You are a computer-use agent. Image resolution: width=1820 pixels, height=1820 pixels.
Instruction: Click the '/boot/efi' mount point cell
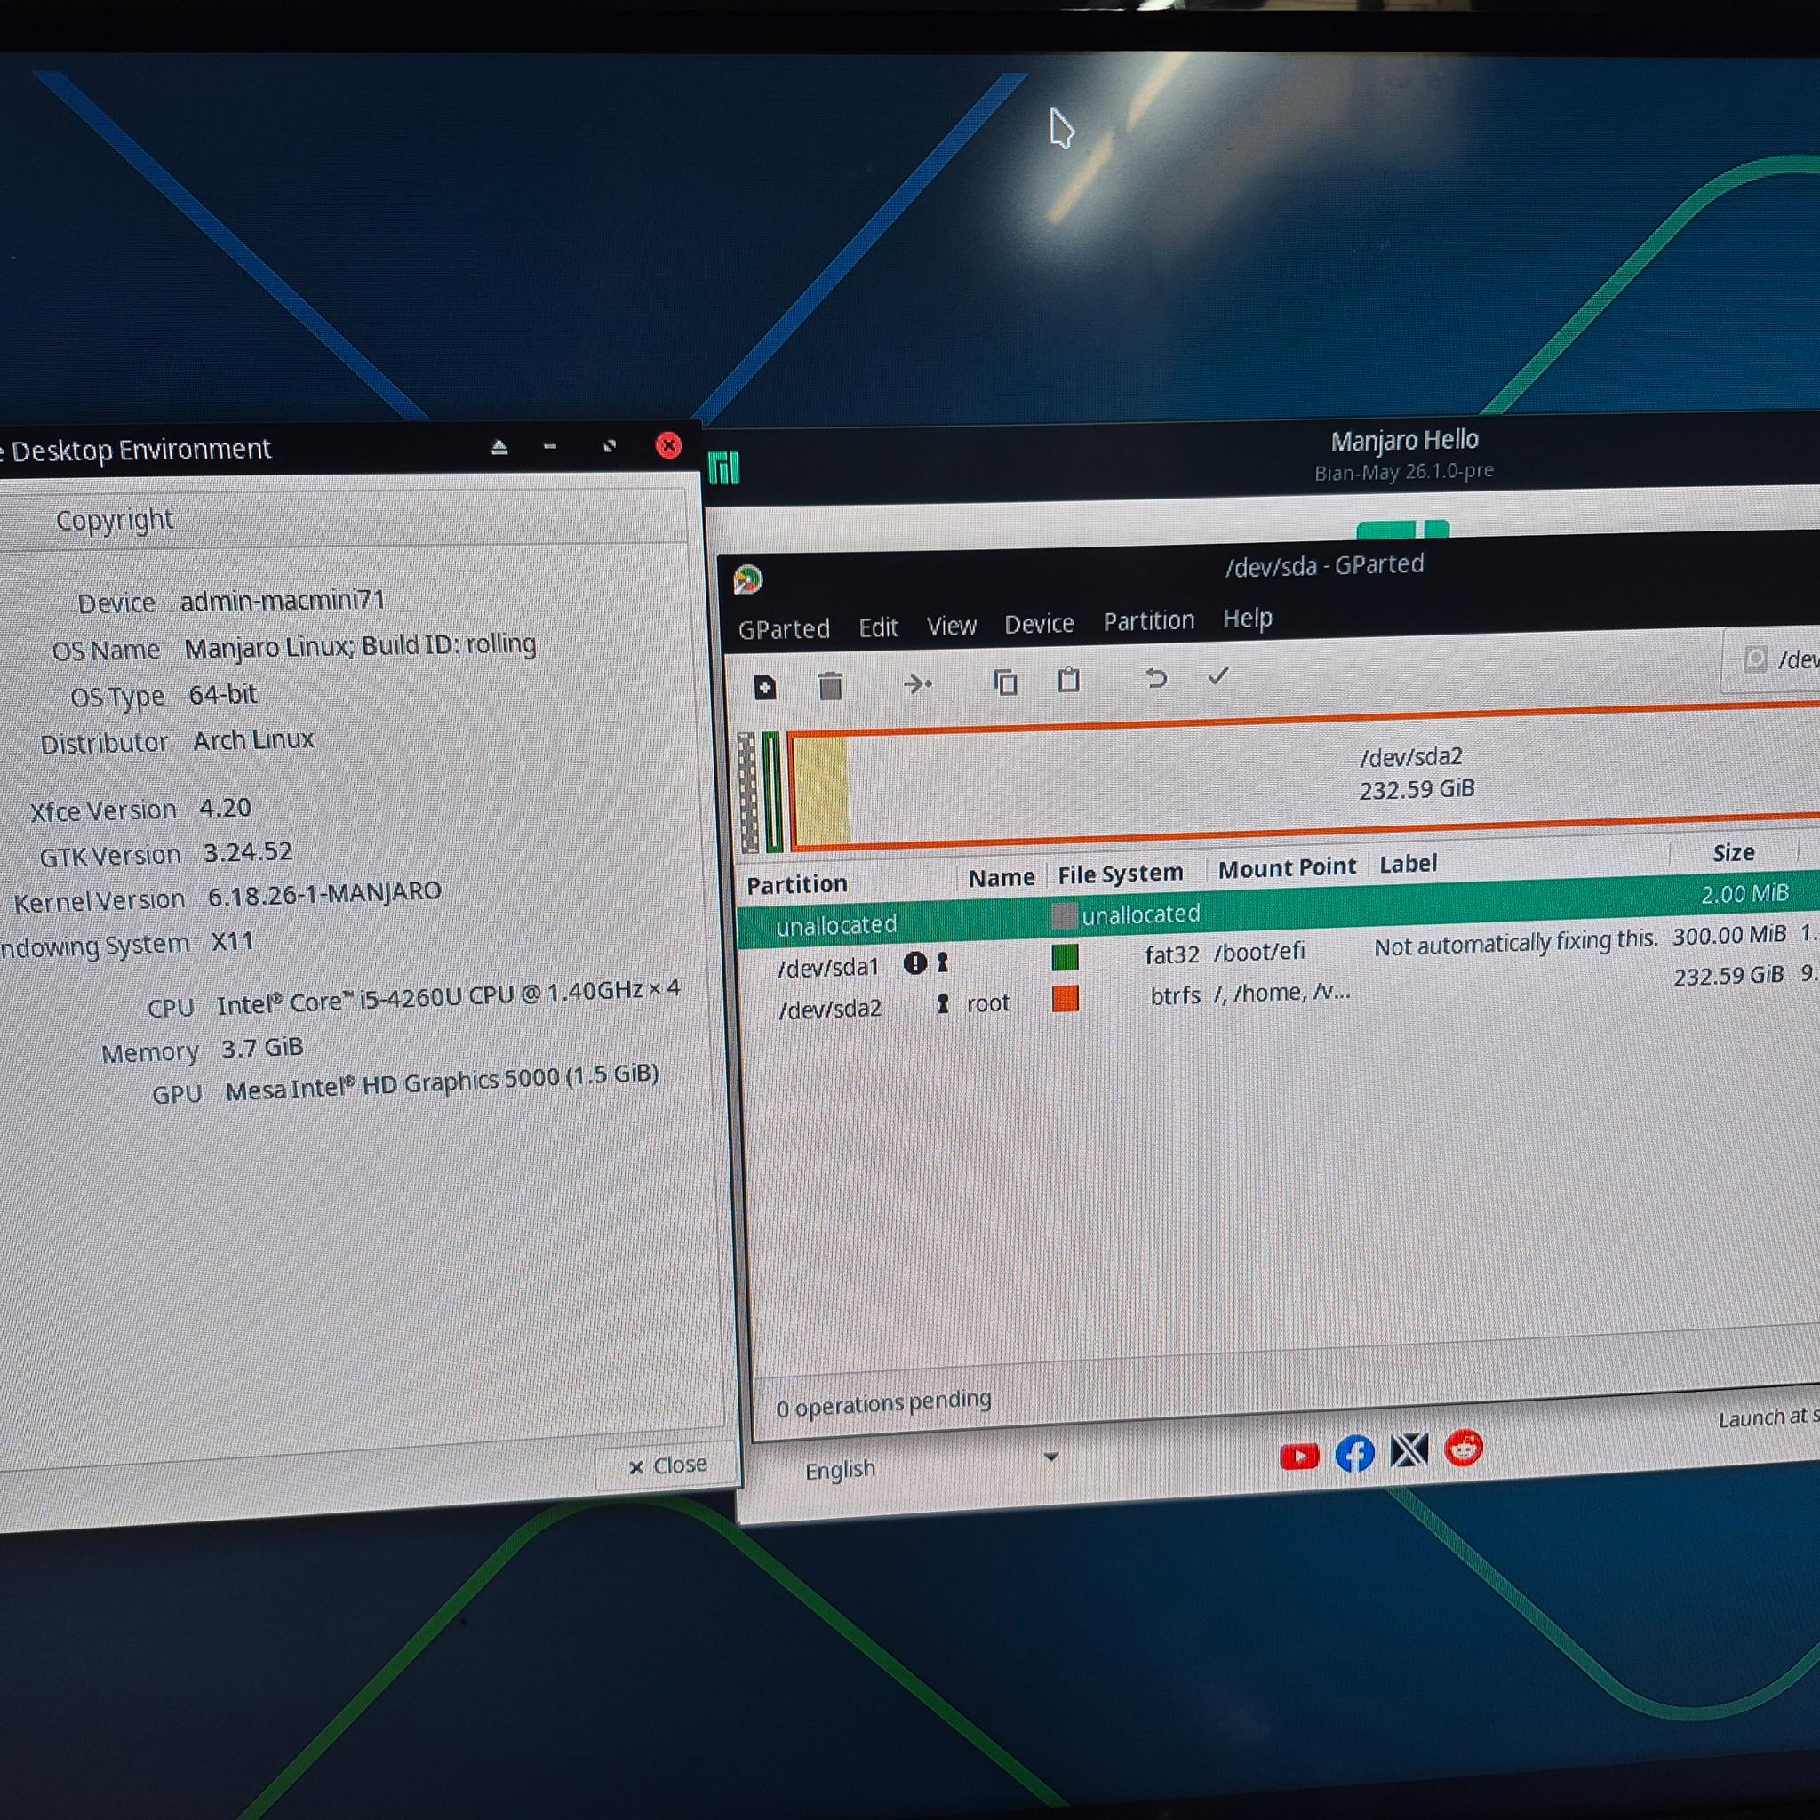1258,953
